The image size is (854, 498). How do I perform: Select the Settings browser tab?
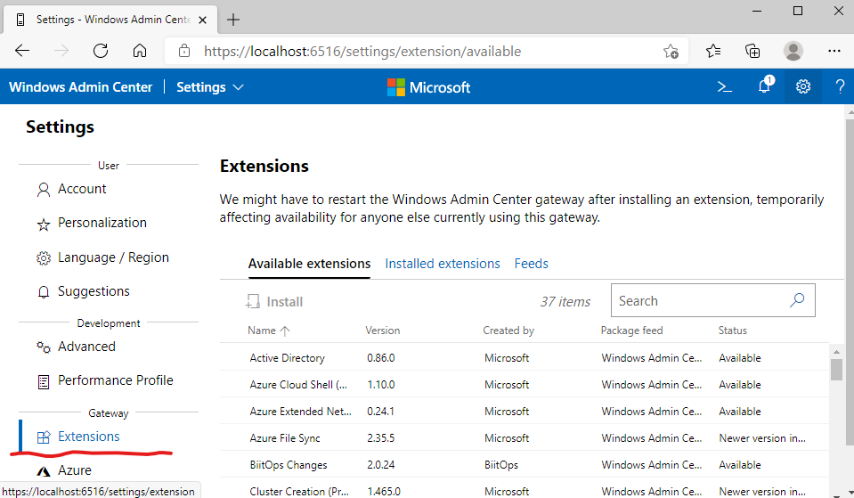(x=110, y=20)
